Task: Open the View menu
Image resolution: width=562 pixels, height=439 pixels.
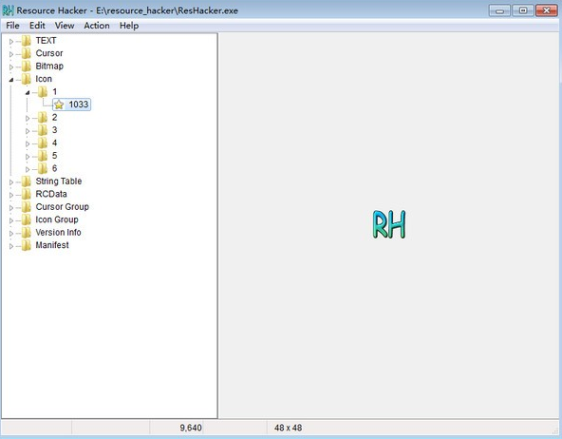Action: point(65,26)
